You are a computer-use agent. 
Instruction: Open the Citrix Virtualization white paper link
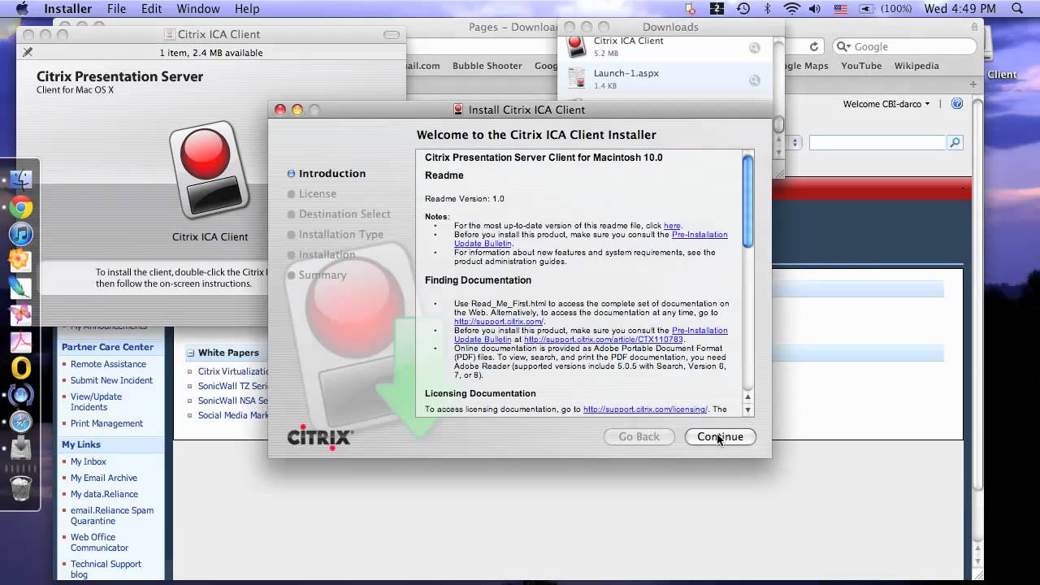click(233, 371)
